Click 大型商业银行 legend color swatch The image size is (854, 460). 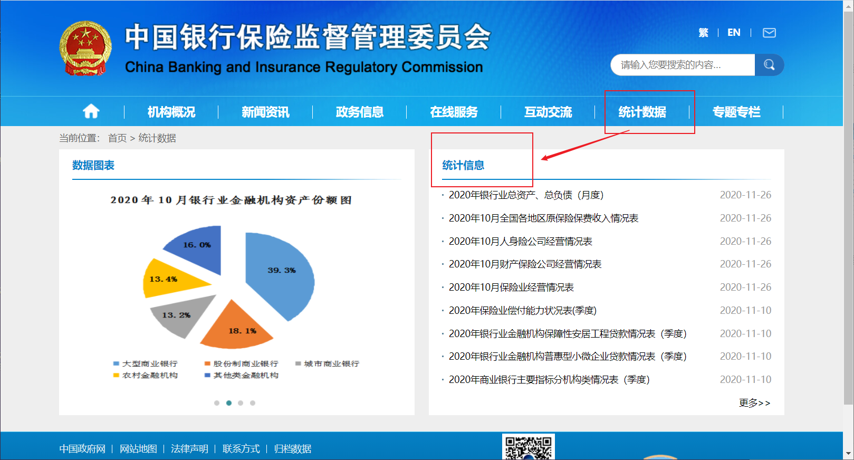coord(116,363)
